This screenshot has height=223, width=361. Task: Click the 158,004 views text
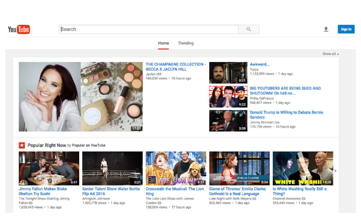coord(157,207)
